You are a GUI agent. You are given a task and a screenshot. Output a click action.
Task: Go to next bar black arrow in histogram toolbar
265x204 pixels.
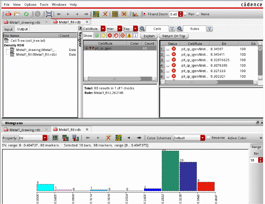coord(129,138)
